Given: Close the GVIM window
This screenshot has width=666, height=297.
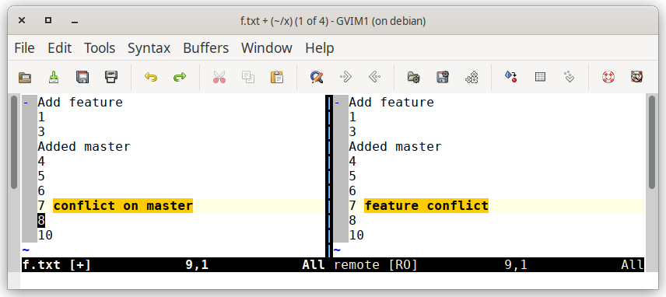Looking at the screenshot, I should 22,20.
